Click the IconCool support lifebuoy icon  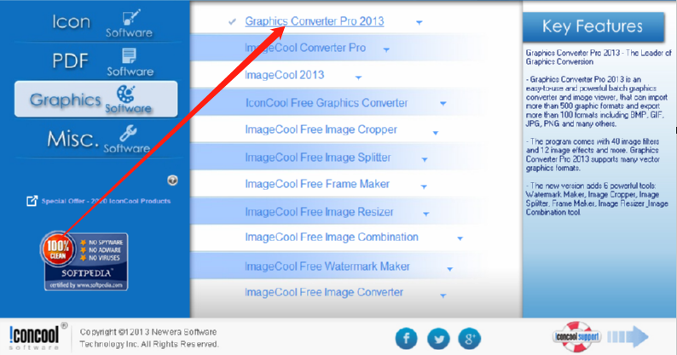576,336
